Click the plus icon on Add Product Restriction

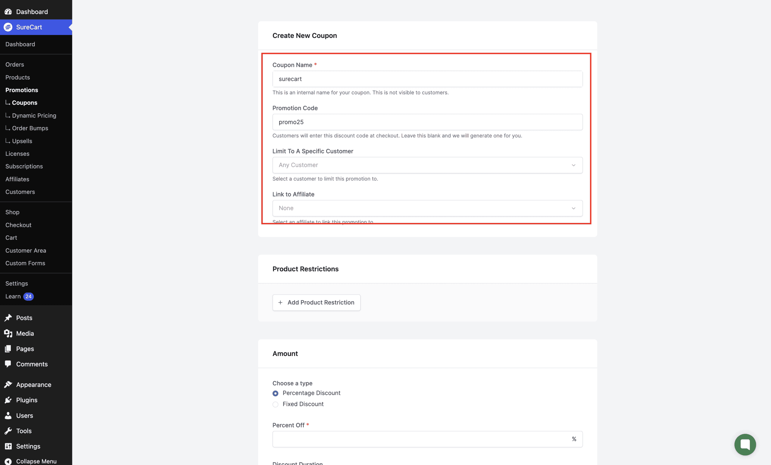click(x=280, y=303)
